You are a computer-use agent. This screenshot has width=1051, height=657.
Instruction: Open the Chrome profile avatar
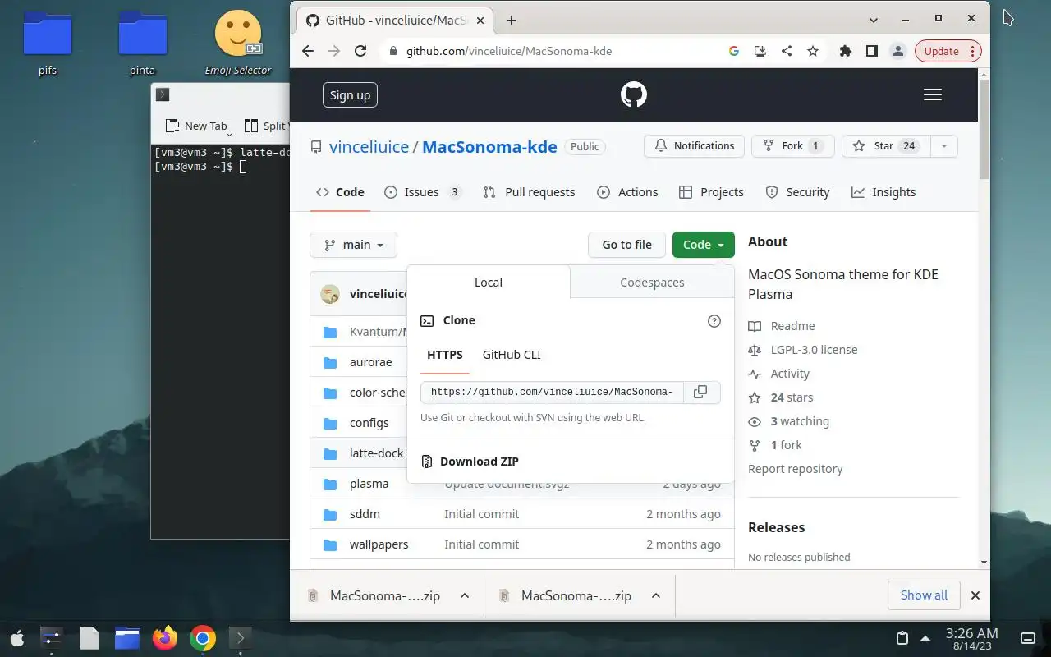[x=898, y=51]
